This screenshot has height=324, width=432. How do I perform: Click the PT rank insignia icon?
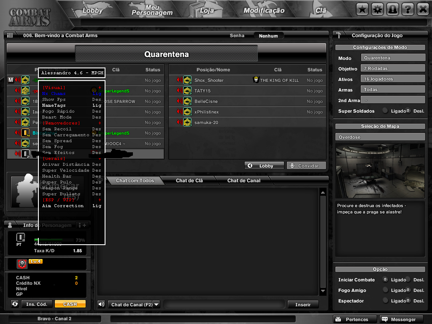[x=21, y=238]
